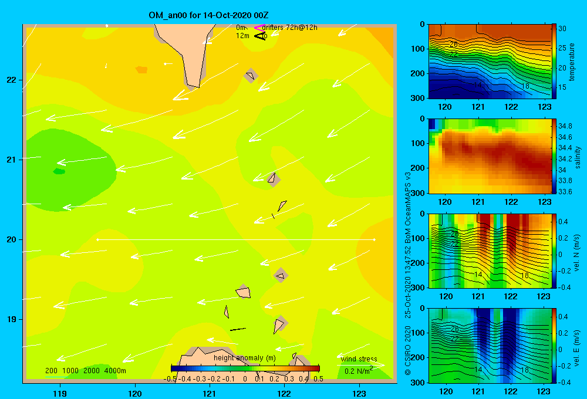The image size is (587, 399).
Task: Click the salinity color bar
Action: point(554,156)
